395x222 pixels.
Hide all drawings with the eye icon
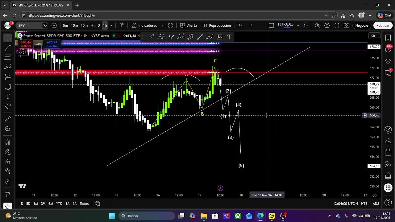point(8,172)
